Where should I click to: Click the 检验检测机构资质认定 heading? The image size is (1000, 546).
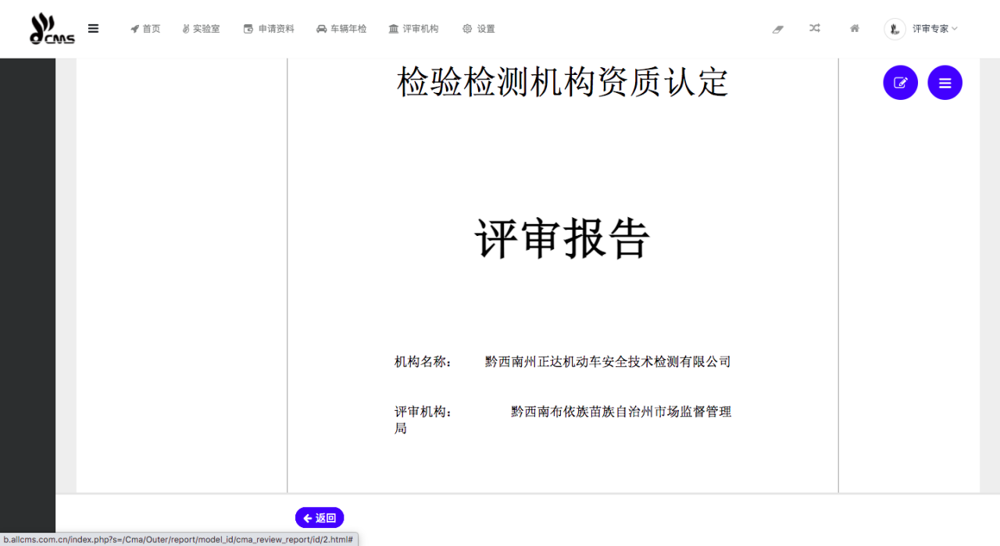tap(562, 82)
